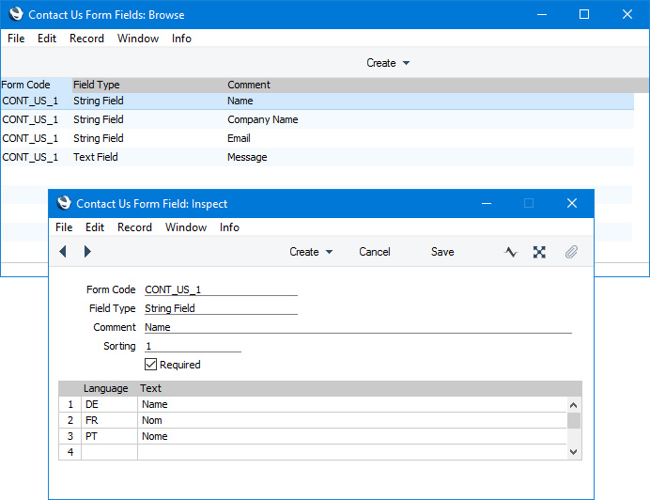Open File menu in Inspect window

click(x=64, y=227)
